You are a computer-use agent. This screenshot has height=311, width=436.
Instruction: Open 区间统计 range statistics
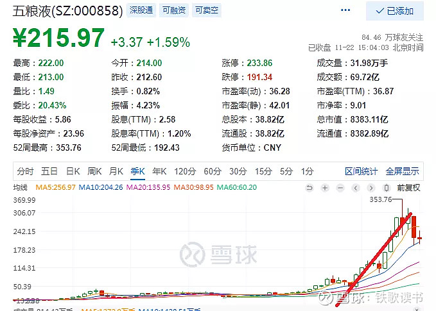[362, 171]
